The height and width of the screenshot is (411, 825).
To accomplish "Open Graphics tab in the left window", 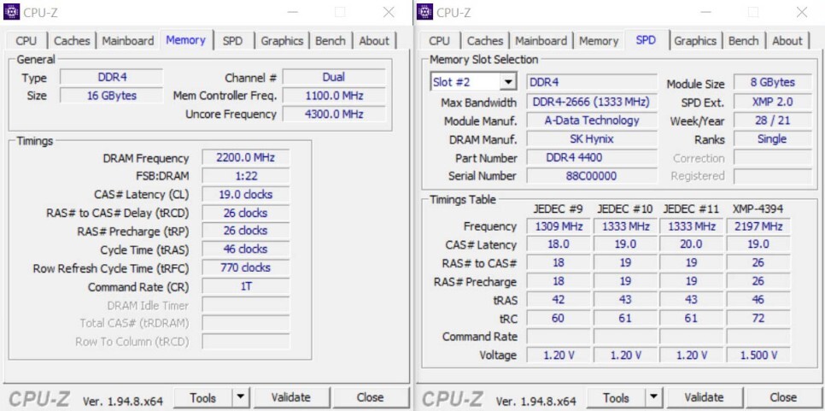I will coord(282,40).
